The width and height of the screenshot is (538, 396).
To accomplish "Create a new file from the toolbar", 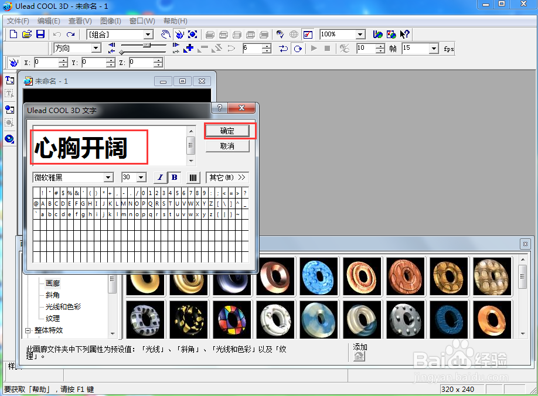I will click(13, 35).
